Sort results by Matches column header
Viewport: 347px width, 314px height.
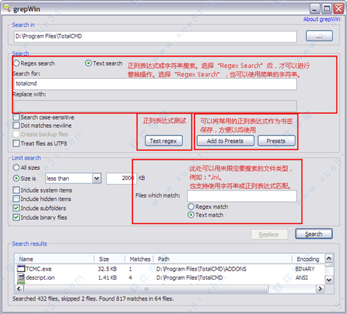tap(139, 259)
